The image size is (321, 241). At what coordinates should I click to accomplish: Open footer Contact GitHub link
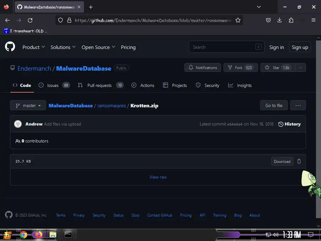[160, 215]
